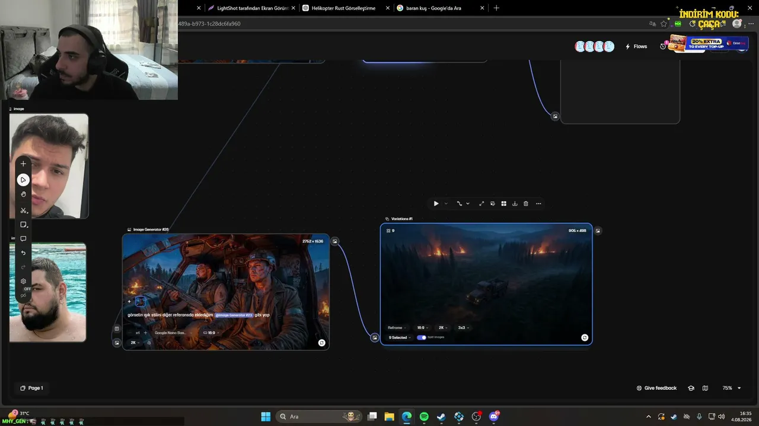759x426 pixels.
Task: Open the Reframe dropdown in Variations #1
Action: [x=397, y=327]
